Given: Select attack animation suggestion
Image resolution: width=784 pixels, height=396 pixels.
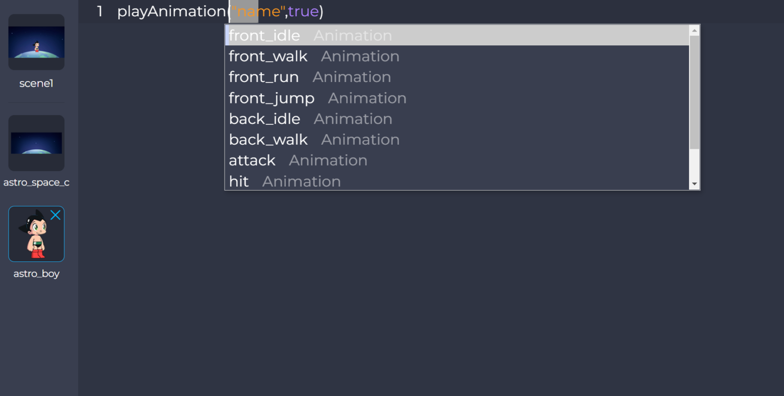Looking at the screenshot, I should click(x=252, y=161).
